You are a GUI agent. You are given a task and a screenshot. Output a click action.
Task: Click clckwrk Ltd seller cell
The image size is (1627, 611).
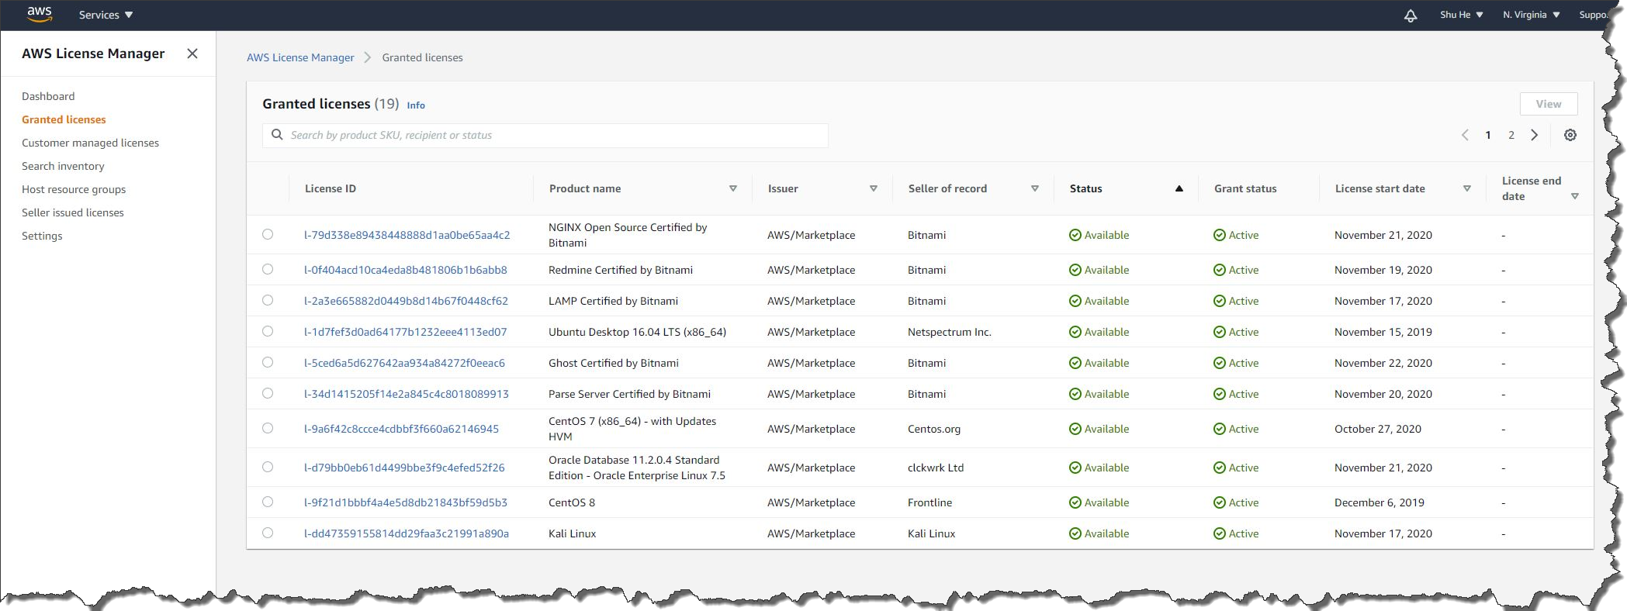point(936,468)
